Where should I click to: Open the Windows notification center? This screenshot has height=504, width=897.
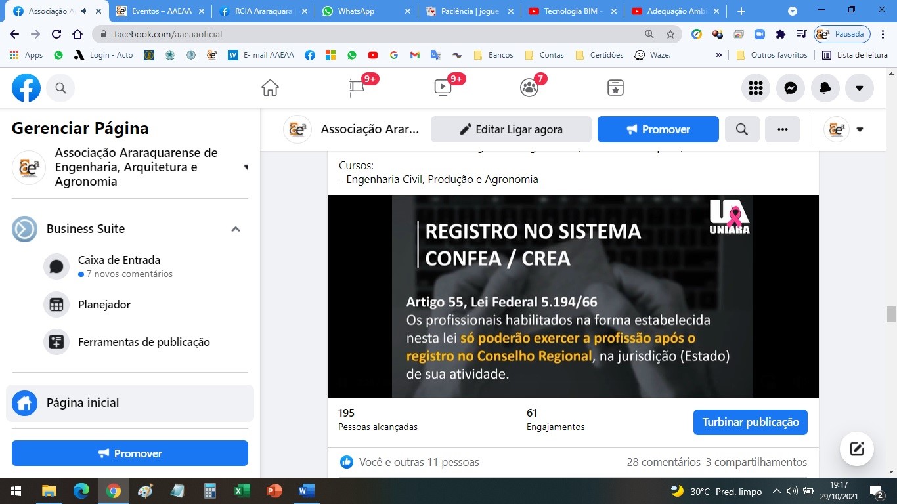pyautogui.click(x=877, y=491)
